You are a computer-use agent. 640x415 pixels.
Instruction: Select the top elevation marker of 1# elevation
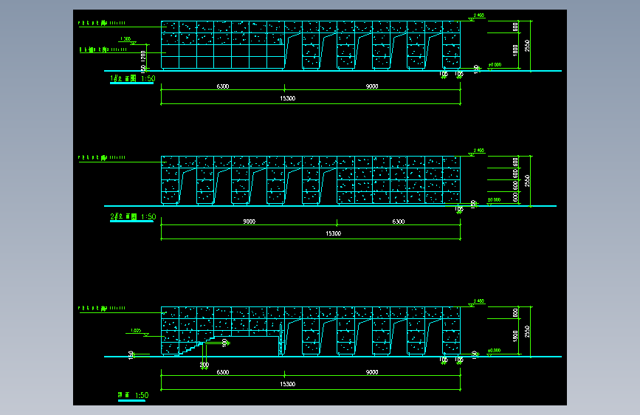(x=477, y=16)
